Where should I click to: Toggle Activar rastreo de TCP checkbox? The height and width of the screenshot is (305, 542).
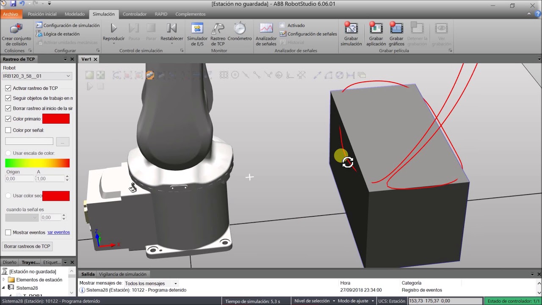8,88
